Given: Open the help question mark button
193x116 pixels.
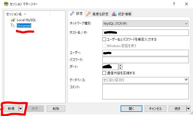Looking at the screenshot, I should click(x=174, y=4).
